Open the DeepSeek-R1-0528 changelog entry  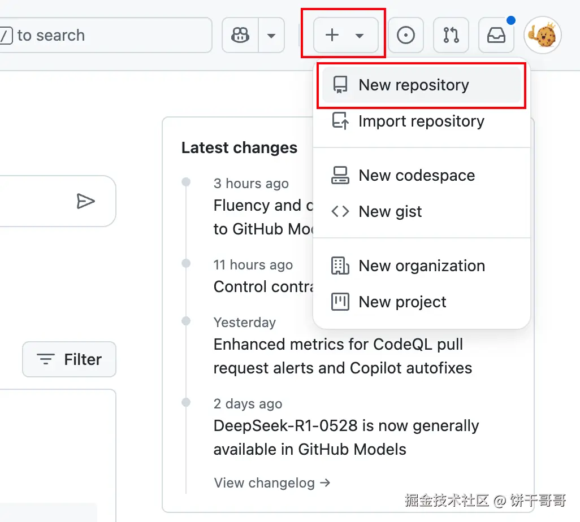[x=346, y=437]
